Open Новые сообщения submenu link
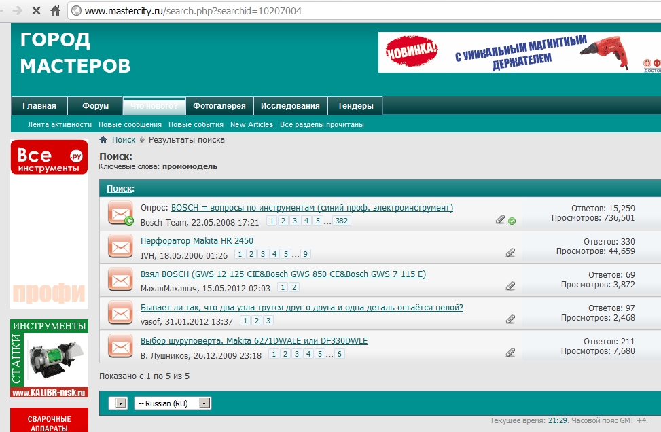Viewport: 661px width, 432px height. click(130, 124)
